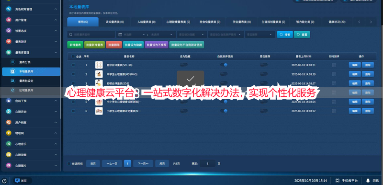
Task: Toggle 设为隐藏 for row 6 小学生心理健康评定量表
Action: (x=184, y=111)
